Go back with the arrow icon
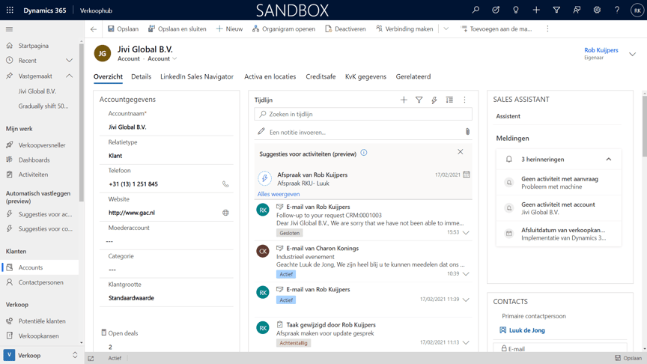This screenshot has height=364, width=647. pyautogui.click(x=94, y=29)
